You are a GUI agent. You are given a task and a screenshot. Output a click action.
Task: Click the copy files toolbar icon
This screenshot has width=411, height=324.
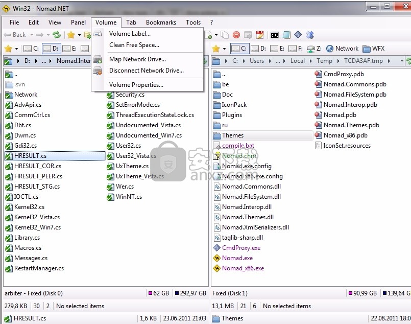pos(225,35)
